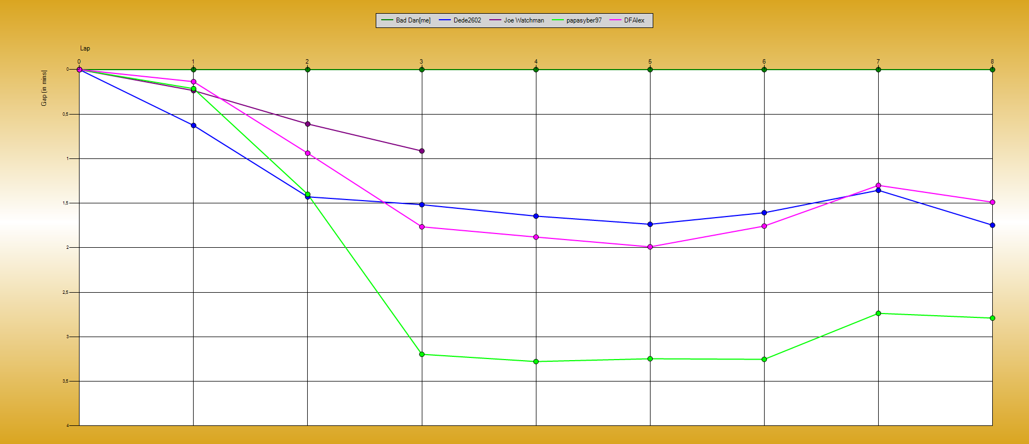
Task: Select Bad Dan's data point at lap 8
Action: 992,70
